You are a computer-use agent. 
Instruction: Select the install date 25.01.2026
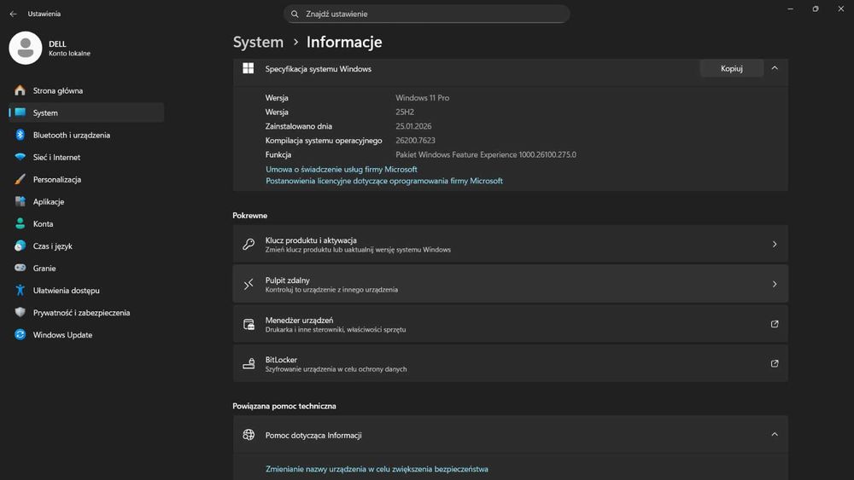[413, 126]
